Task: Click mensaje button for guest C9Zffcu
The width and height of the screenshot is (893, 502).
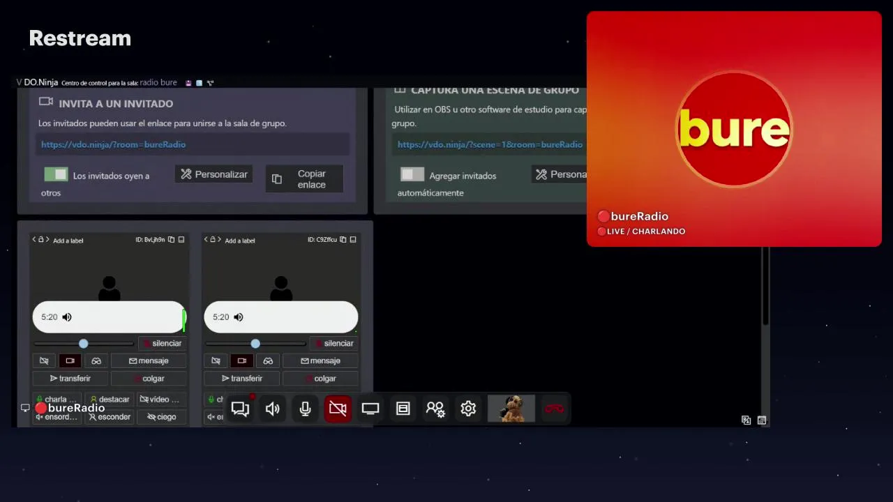Action: 320,360
